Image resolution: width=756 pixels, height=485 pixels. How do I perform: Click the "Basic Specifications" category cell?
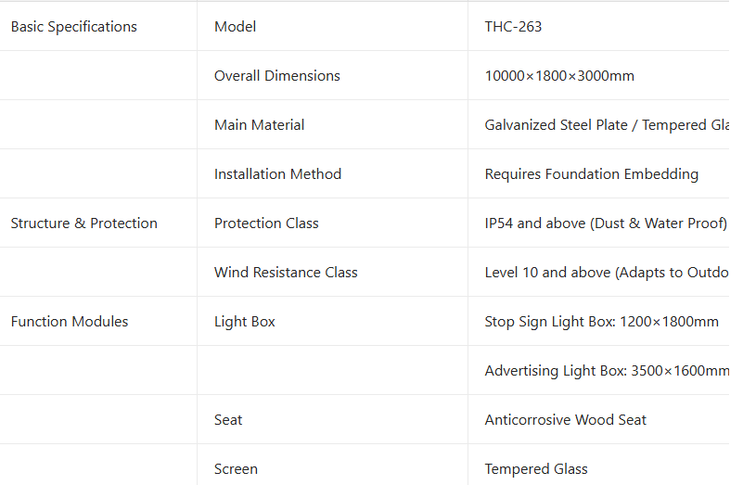74,27
